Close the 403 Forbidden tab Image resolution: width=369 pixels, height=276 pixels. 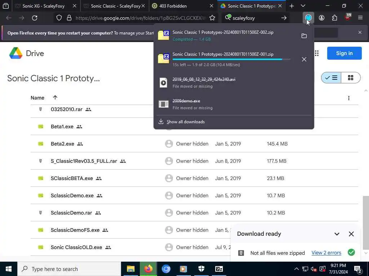coord(211,6)
